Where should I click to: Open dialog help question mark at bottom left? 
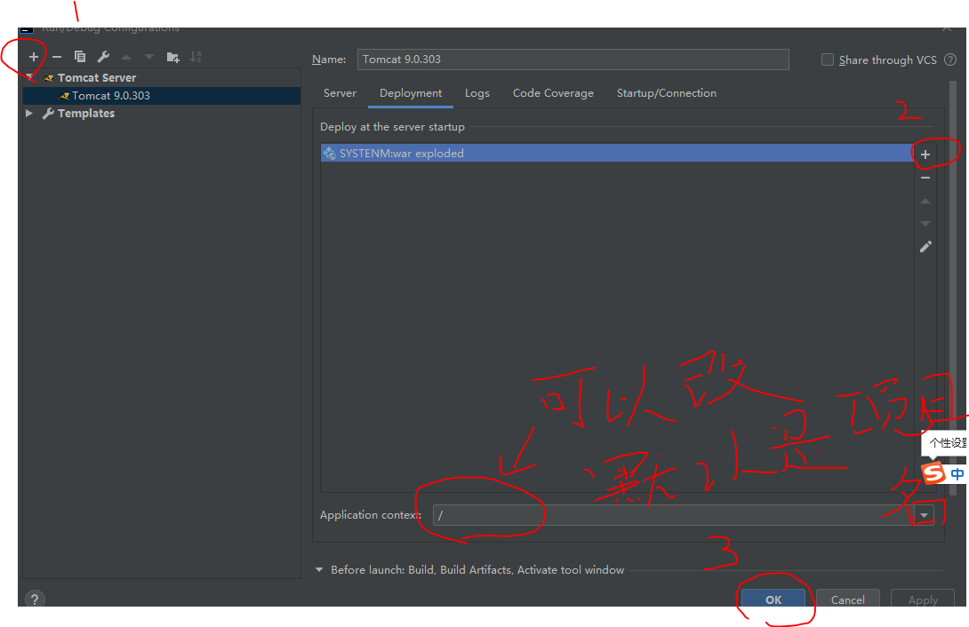coord(35,599)
